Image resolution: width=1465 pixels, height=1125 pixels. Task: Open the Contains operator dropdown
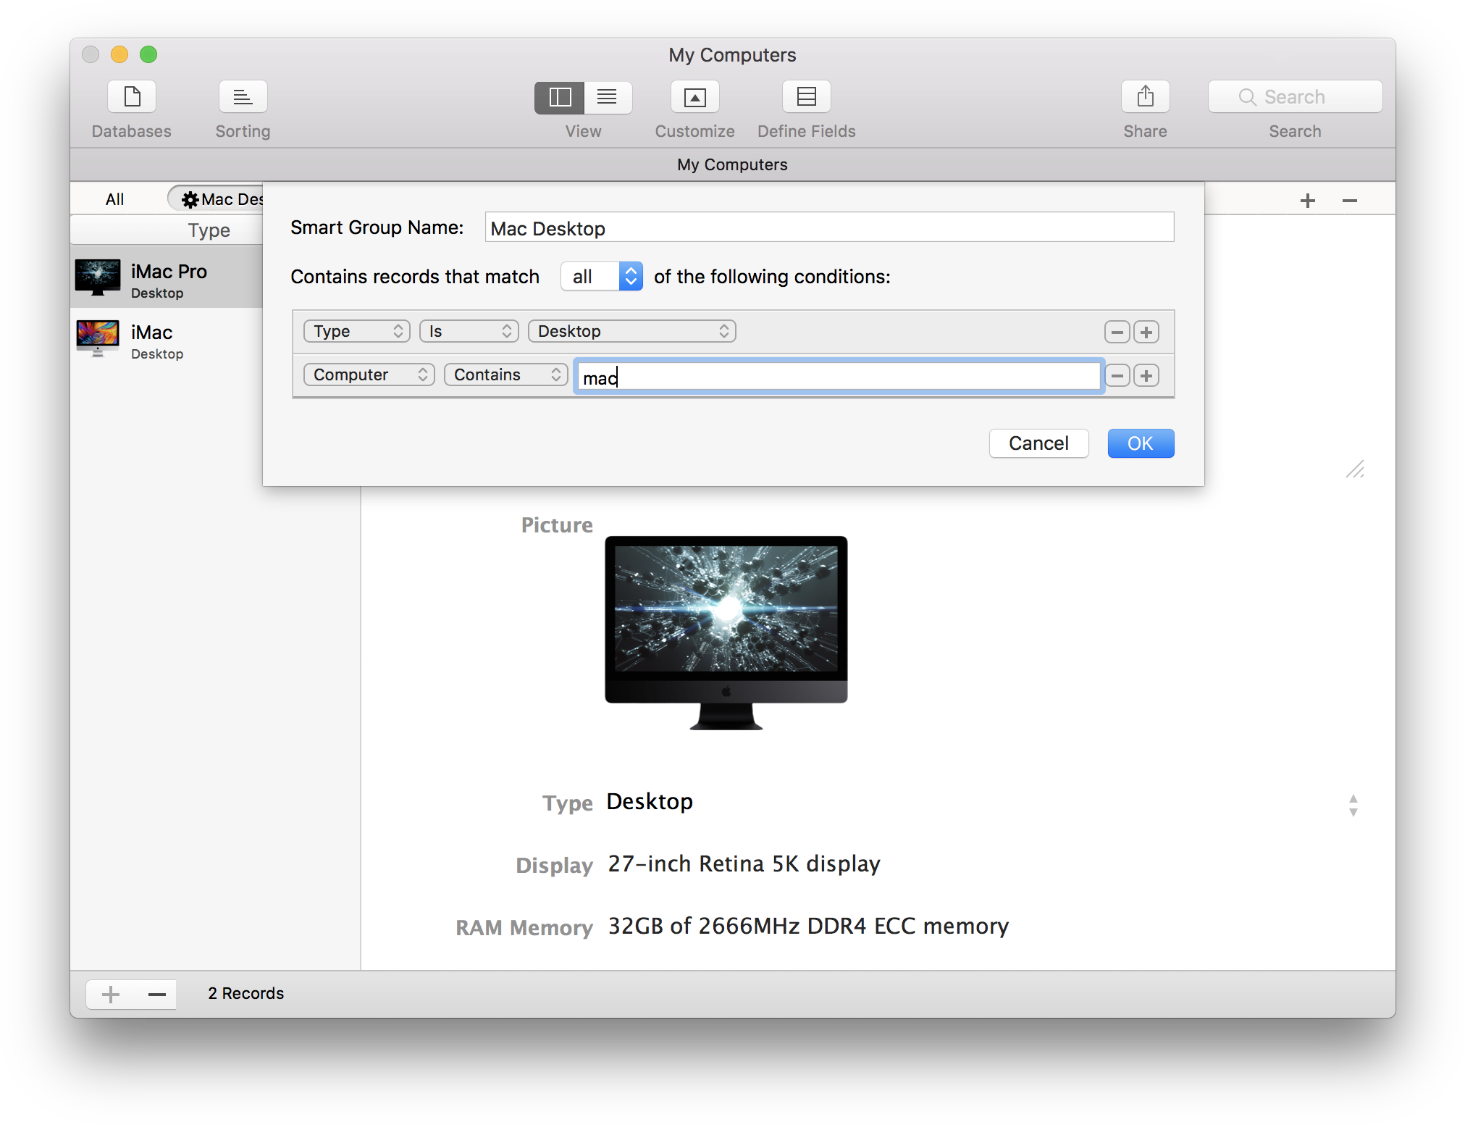coord(505,375)
